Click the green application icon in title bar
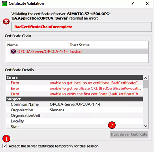The image size is (154, 152). pyautogui.click(x=4, y=3)
